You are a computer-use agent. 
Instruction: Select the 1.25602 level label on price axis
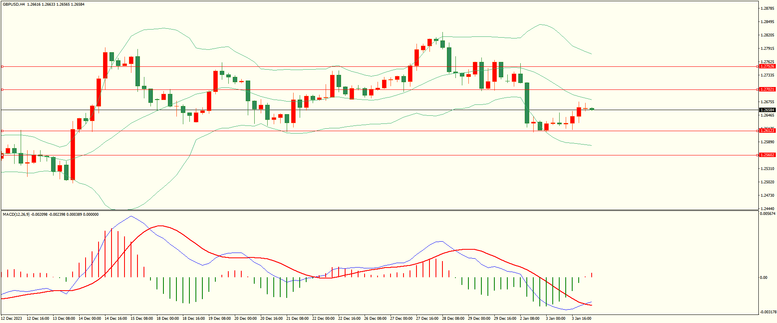(767, 155)
